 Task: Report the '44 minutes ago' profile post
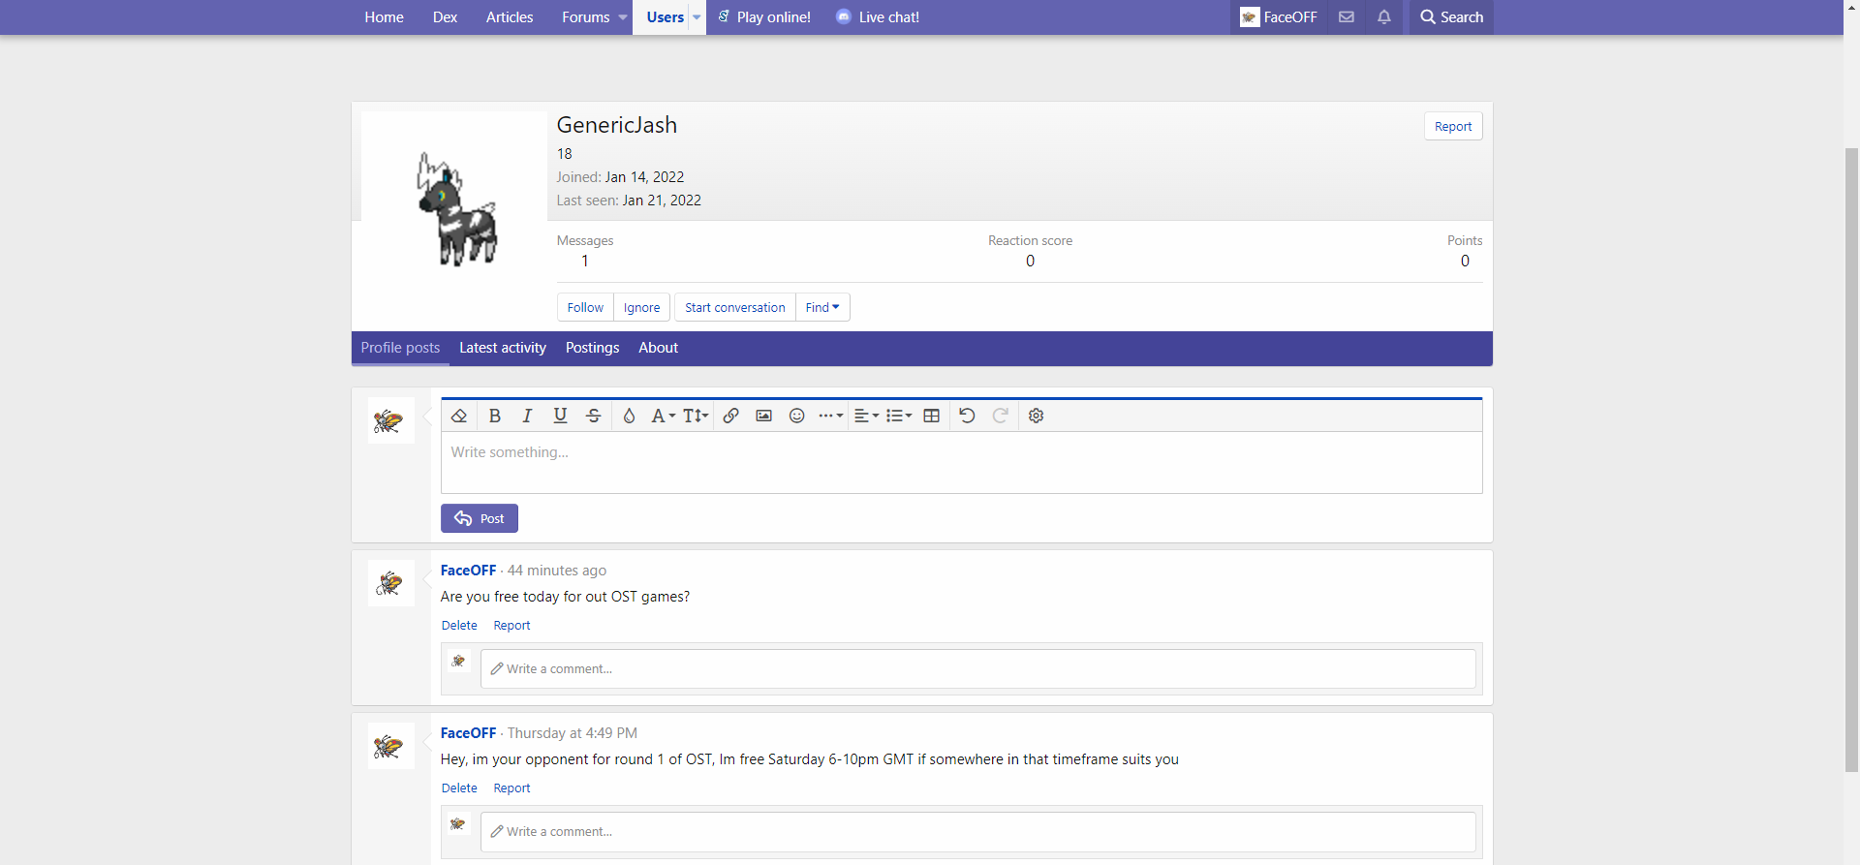[x=511, y=626]
